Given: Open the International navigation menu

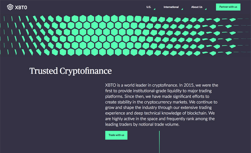Looking at the screenshot, I should [171, 7].
